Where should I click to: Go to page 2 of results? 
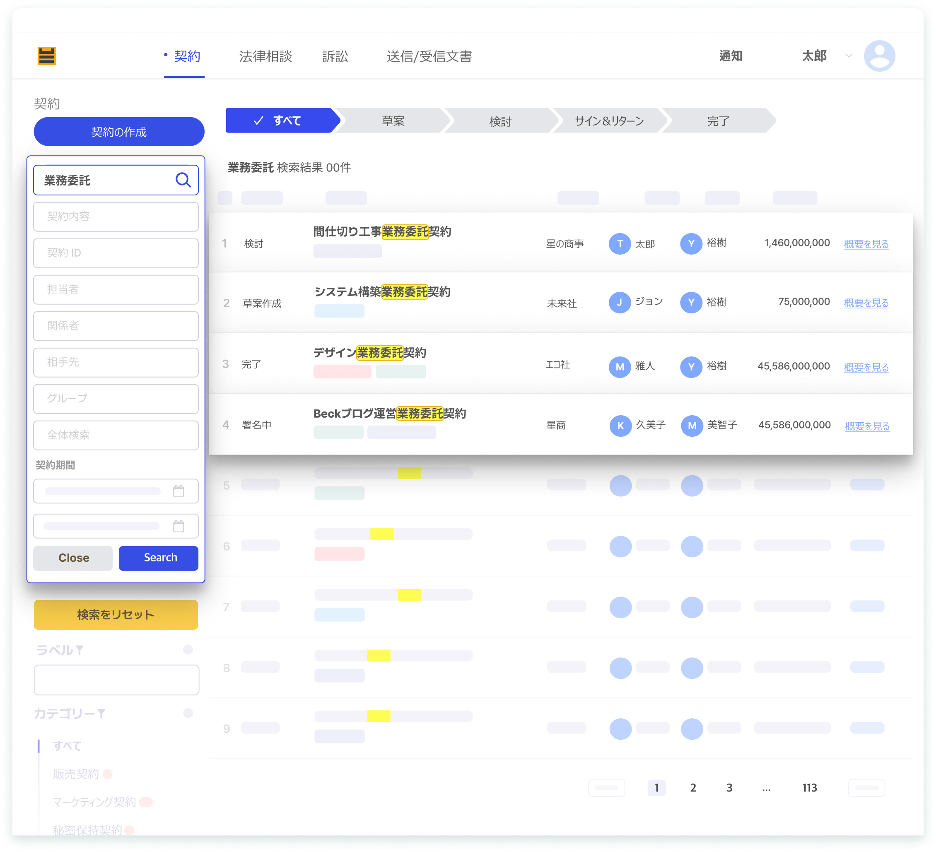[693, 787]
